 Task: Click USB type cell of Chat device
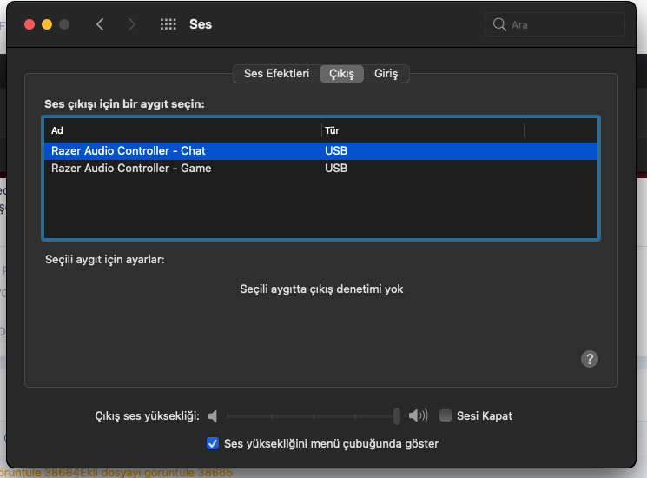click(x=336, y=151)
